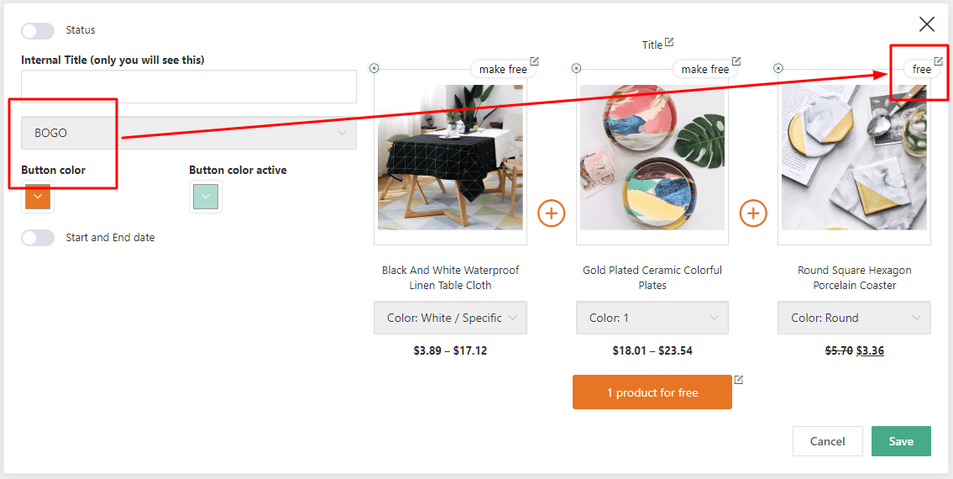Screen dimensions: 953x479
Task: Edit the first product's make free label
Action: (534, 61)
